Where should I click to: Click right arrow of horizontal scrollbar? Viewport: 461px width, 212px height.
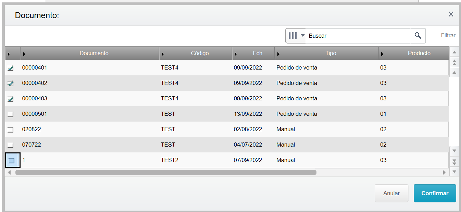pos(445,172)
